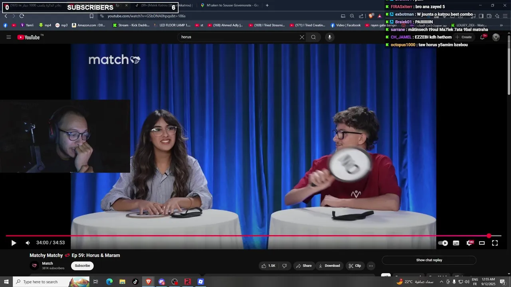Open the Roblox taskbar icon
Screen dimensions: 511x287
201,282
